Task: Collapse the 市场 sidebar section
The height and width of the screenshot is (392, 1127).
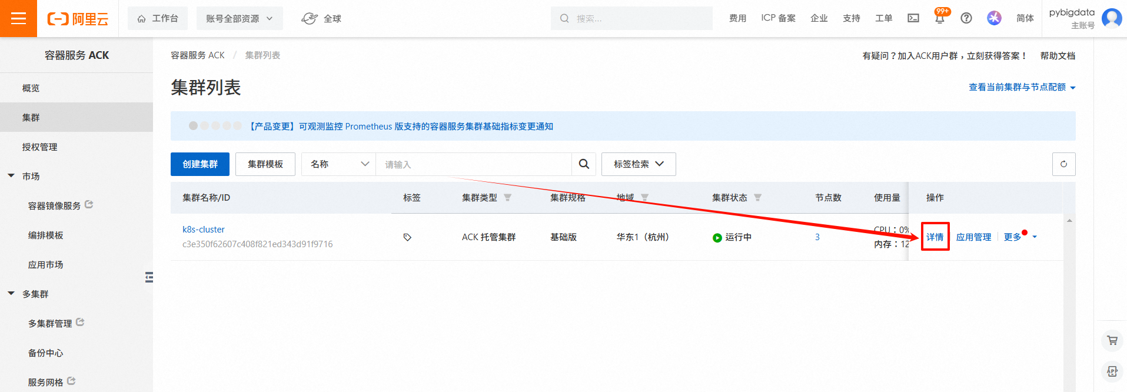Action: (x=11, y=176)
